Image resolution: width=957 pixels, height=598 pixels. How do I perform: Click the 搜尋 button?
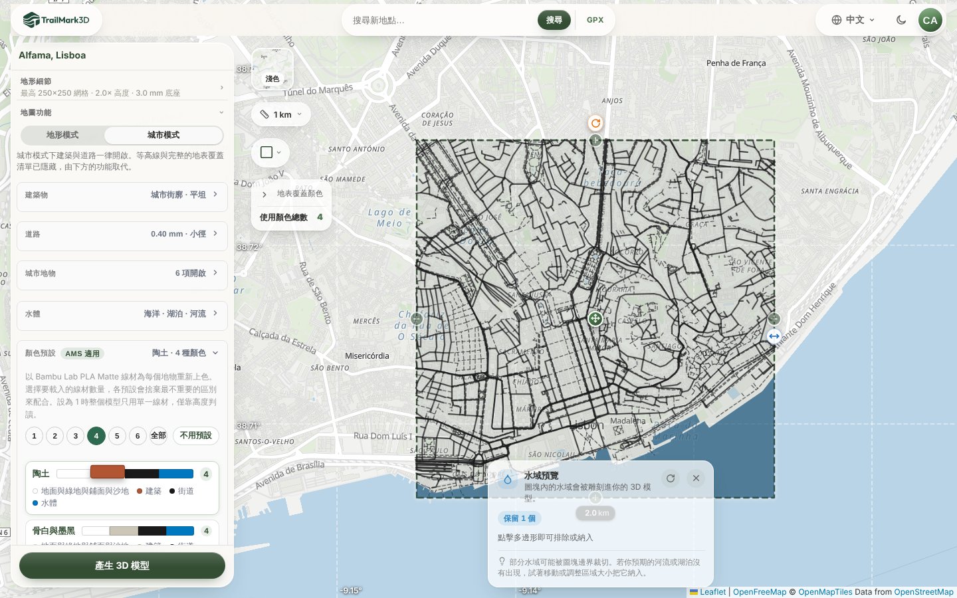554,20
